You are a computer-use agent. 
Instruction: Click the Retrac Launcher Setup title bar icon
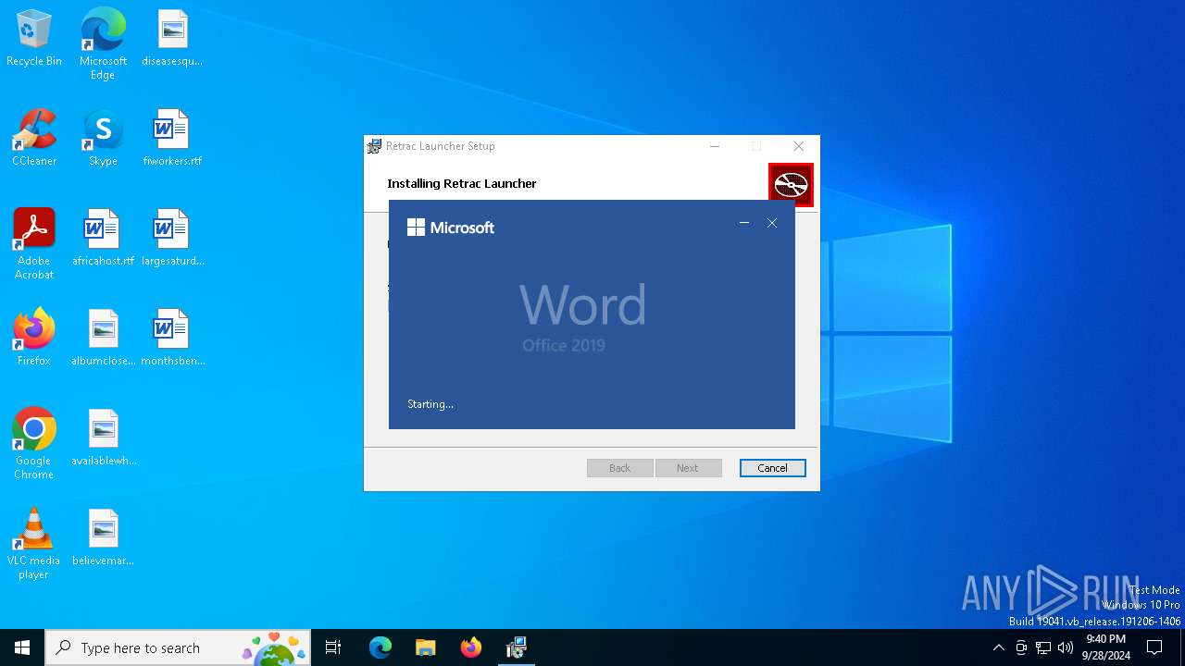tap(374, 146)
